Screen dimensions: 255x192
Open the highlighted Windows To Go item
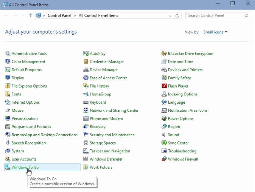click(x=42, y=167)
